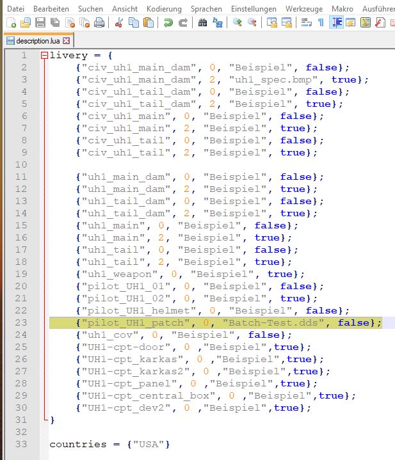Open the Makro menu

point(343,9)
